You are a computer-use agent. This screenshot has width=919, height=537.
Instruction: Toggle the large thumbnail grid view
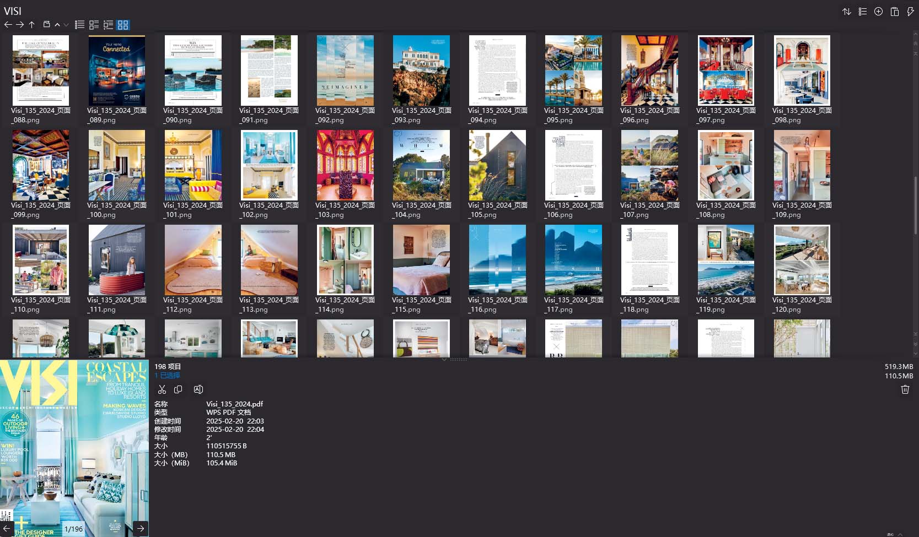[x=123, y=25]
